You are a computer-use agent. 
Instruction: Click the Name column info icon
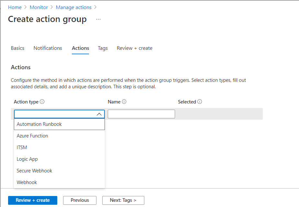(124, 102)
